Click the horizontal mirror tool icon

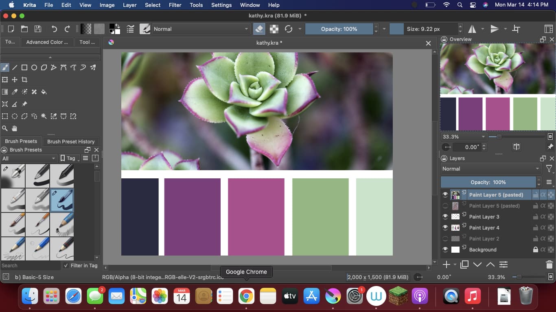(x=472, y=29)
